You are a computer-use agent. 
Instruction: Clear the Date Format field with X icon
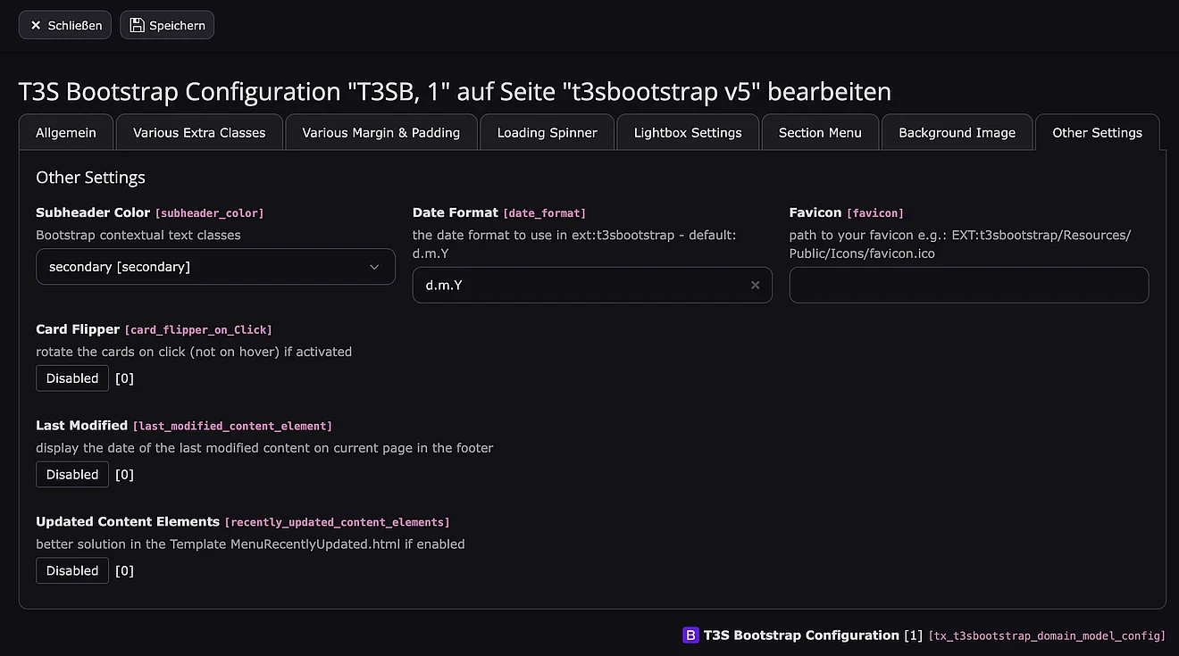click(x=755, y=286)
